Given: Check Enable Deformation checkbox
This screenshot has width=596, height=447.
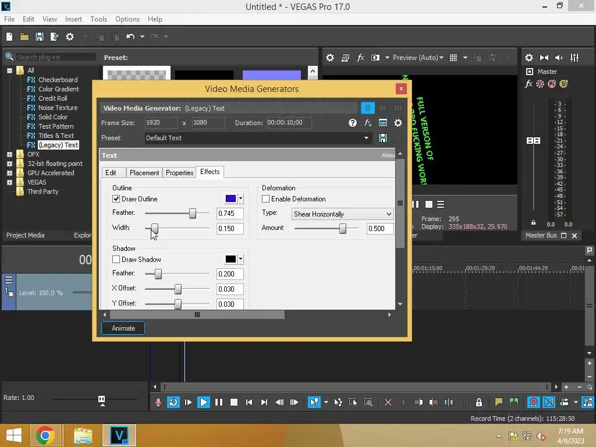Looking at the screenshot, I should [265, 199].
